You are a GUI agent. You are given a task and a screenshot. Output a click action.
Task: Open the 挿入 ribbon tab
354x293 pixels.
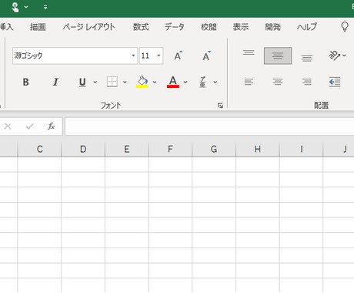(6, 27)
